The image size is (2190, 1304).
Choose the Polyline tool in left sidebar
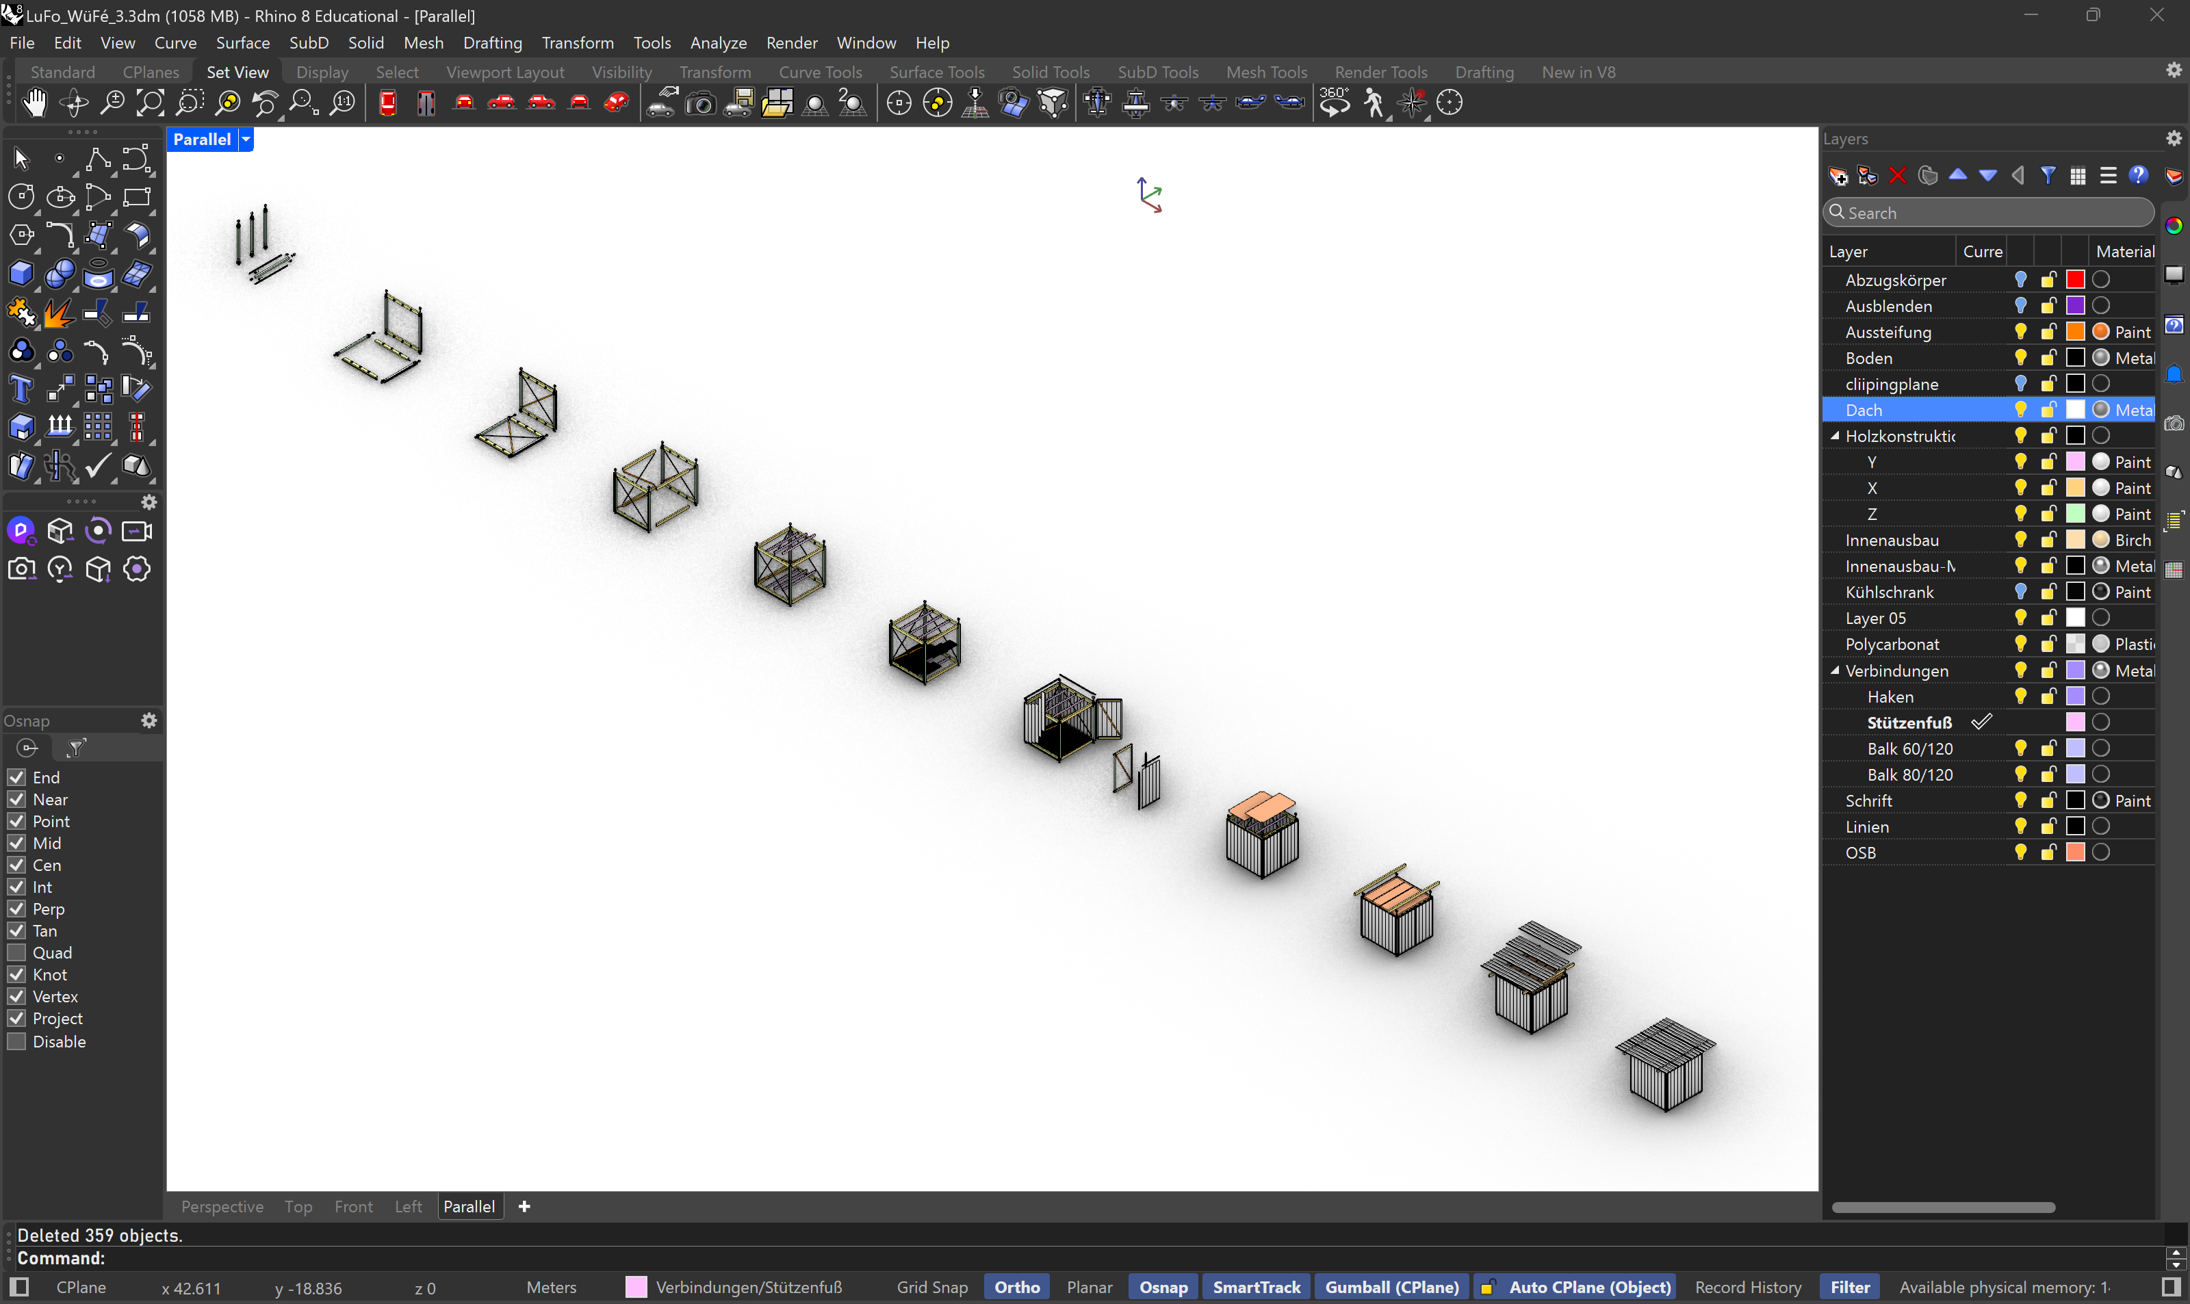pyautogui.click(x=99, y=159)
